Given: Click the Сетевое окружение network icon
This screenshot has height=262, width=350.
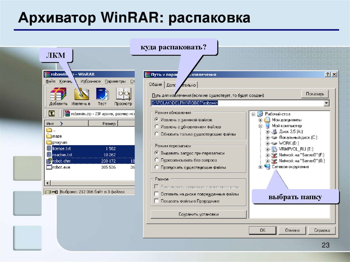Looking at the screenshot, I should [267, 166].
